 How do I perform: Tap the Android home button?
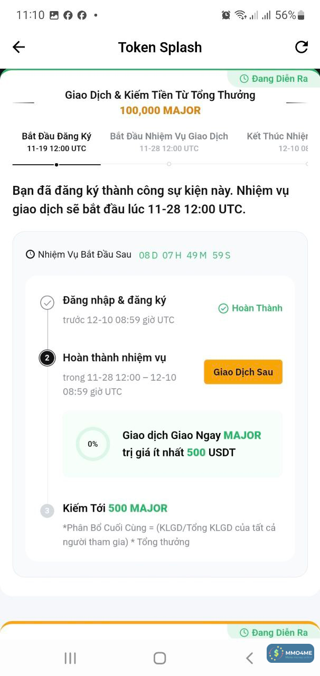click(x=159, y=658)
